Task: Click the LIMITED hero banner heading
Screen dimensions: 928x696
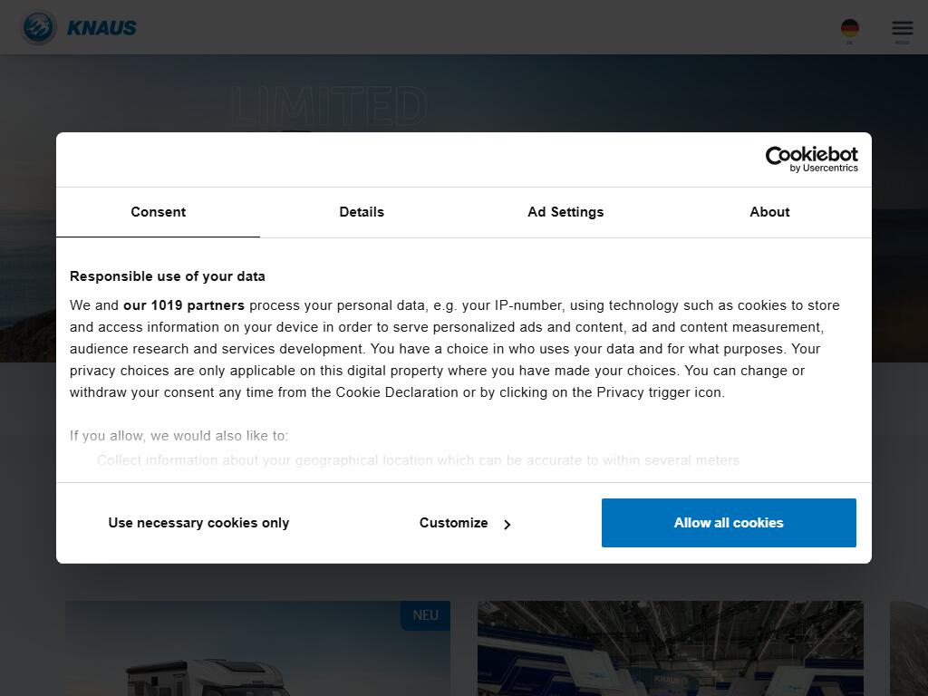Action: pyautogui.click(x=328, y=107)
